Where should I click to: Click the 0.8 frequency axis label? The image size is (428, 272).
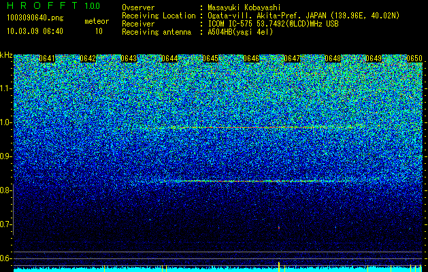point(5,190)
